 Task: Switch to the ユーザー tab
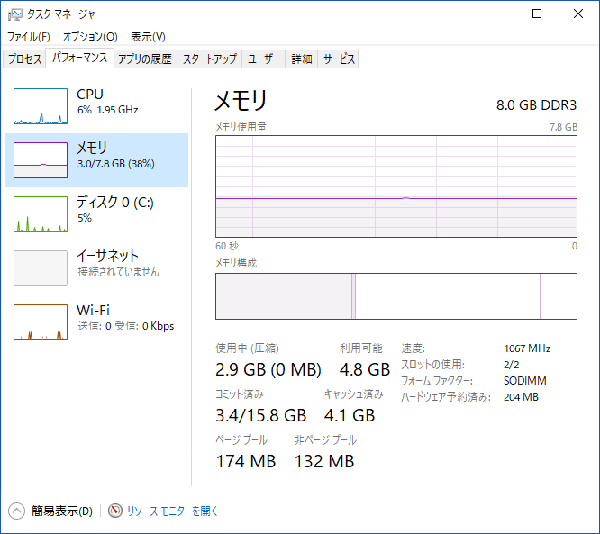pyautogui.click(x=264, y=59)
